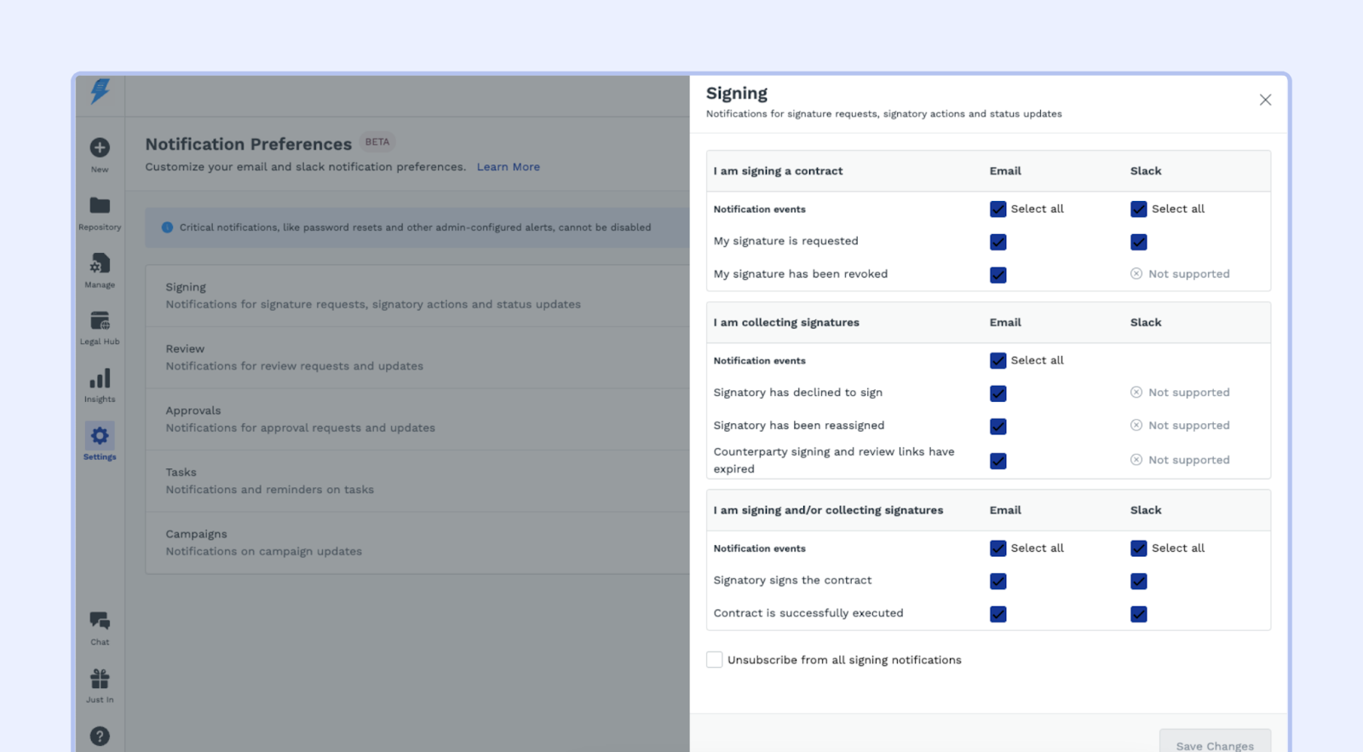Close the Signing panel
The image size is (1363, 752).
click(1265, 100)
